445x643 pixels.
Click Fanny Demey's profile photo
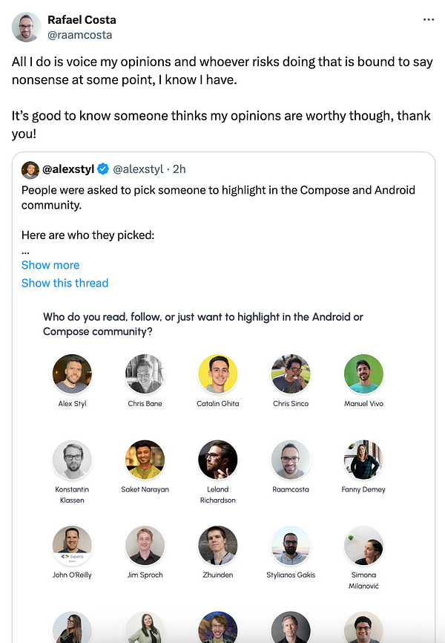point(363,460)
